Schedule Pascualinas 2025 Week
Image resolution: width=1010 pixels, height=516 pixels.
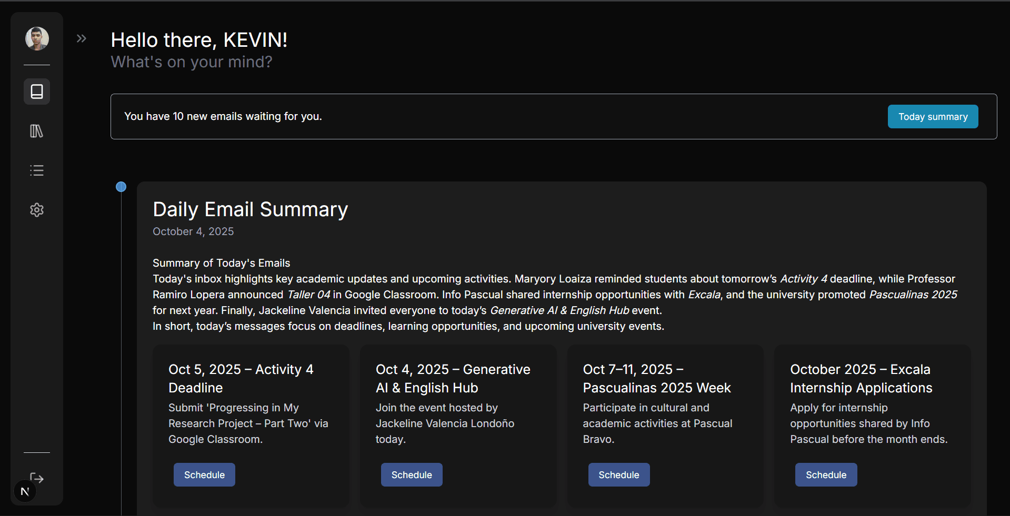[x=618, y=474]
